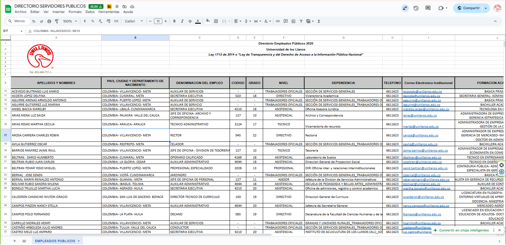Image resolution: width=506 pixels, height=245 pixels.
Task: Toggle bold formatting
Action: (x=174, y=21)
